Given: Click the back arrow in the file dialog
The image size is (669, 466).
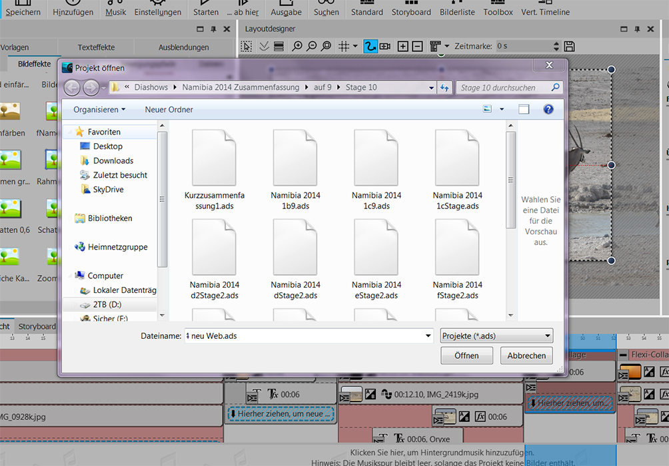Looking at the screenshot, I should 72,88.
